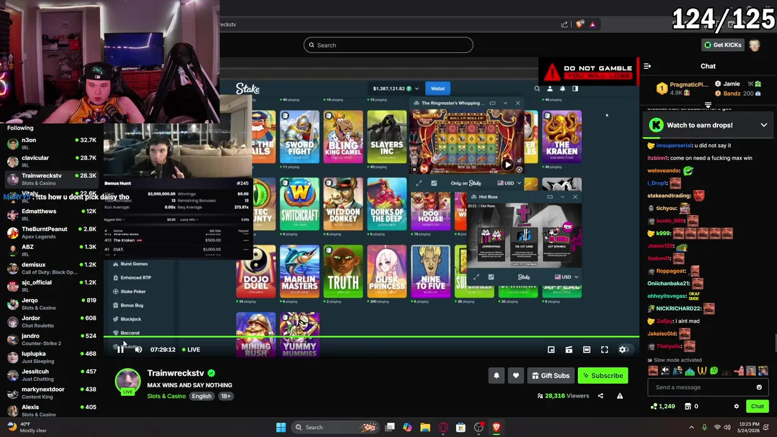Open the channel shop icon

[x=688, y=407]
